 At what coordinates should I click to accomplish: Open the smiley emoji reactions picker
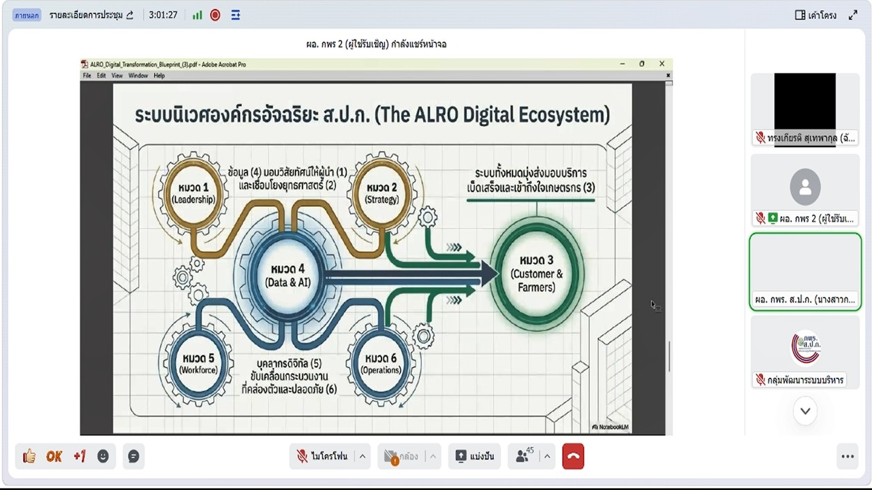tap(103, 456)
